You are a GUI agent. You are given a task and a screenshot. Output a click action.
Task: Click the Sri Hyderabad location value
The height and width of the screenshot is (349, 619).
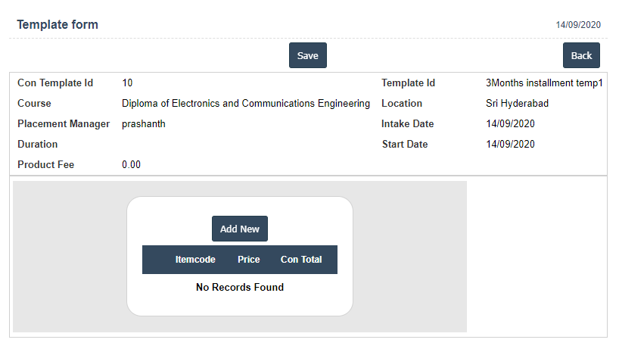tap(517, 104)
